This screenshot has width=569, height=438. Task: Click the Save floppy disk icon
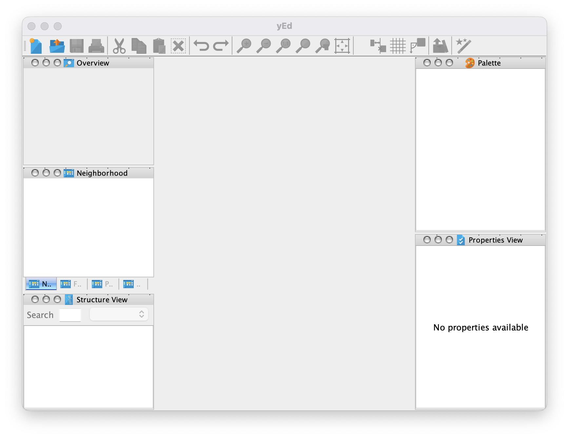pyautogui.click(x=77, y=46)
